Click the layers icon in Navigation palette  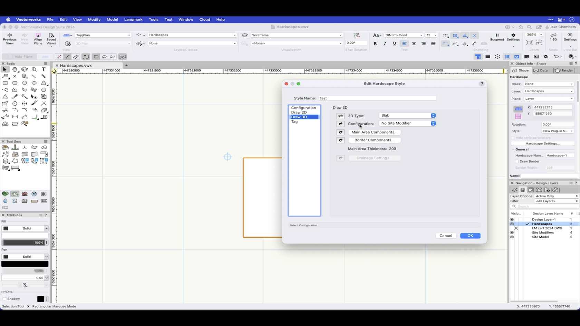click(523, 190)
